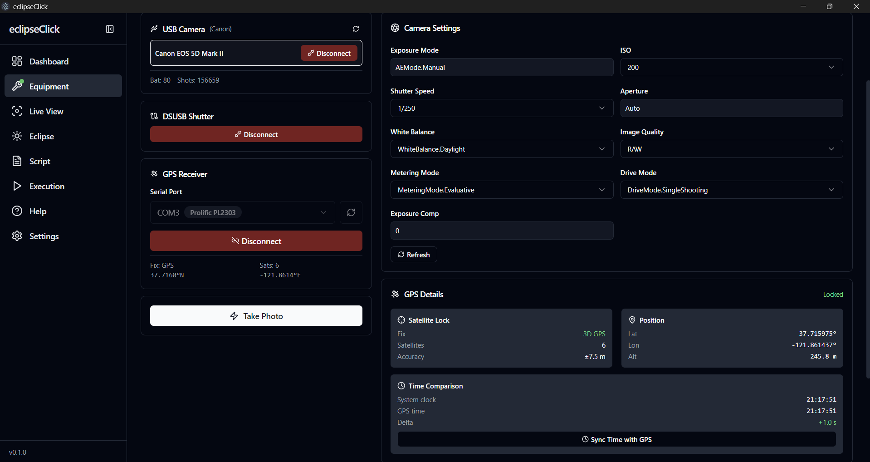This screenshot has height=462, width=870.
Task: Open the Metering Mode dropdown
Action: [x=501, y=190]
